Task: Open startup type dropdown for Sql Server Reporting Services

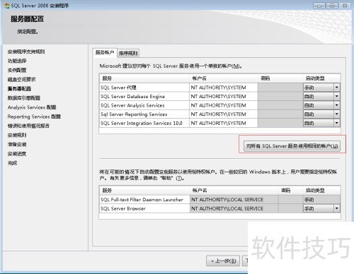Action: 336,114
